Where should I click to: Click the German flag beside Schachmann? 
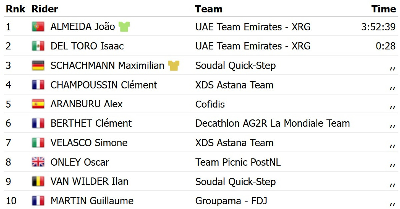38,66
